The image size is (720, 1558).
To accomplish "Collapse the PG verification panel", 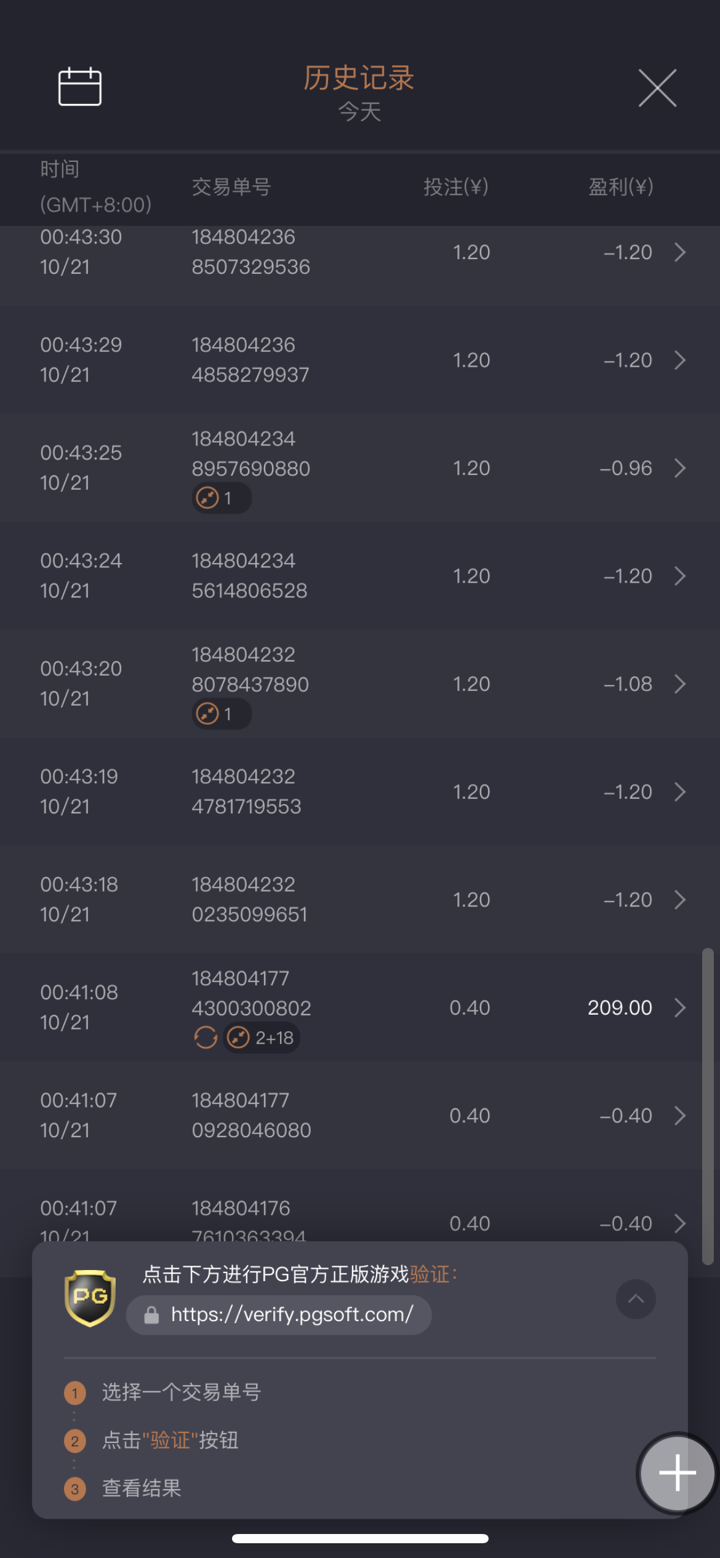I will (x=635, y=1298).
